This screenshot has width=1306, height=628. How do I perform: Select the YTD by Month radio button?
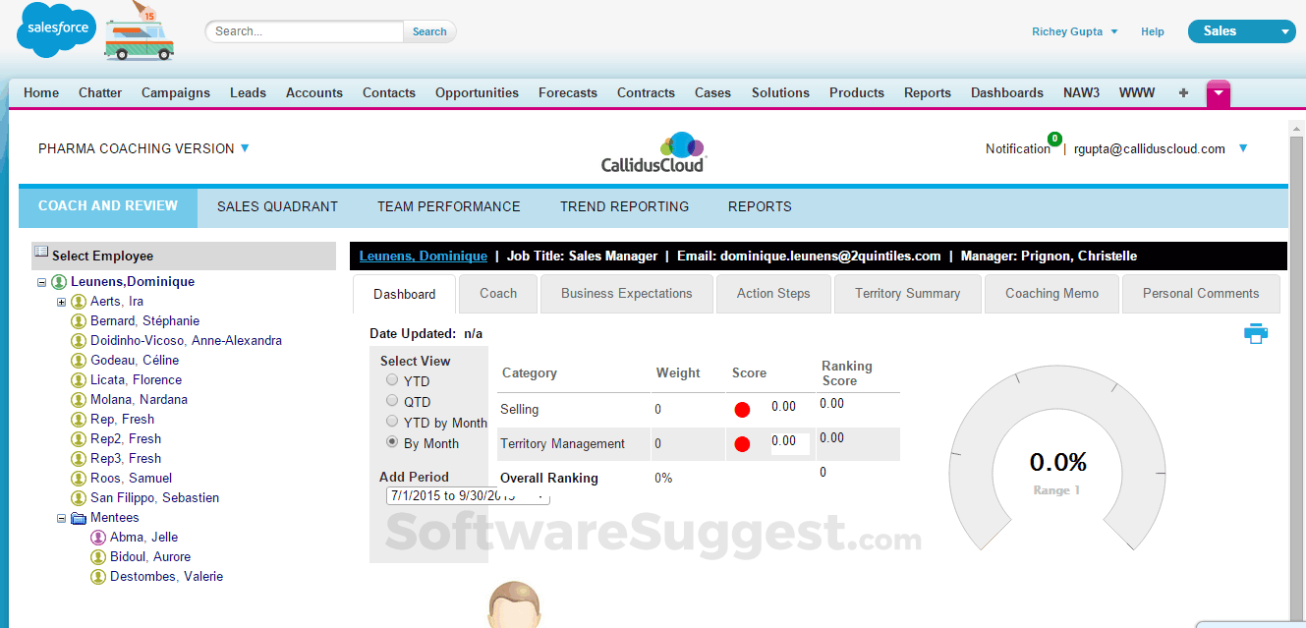(392, 422)
